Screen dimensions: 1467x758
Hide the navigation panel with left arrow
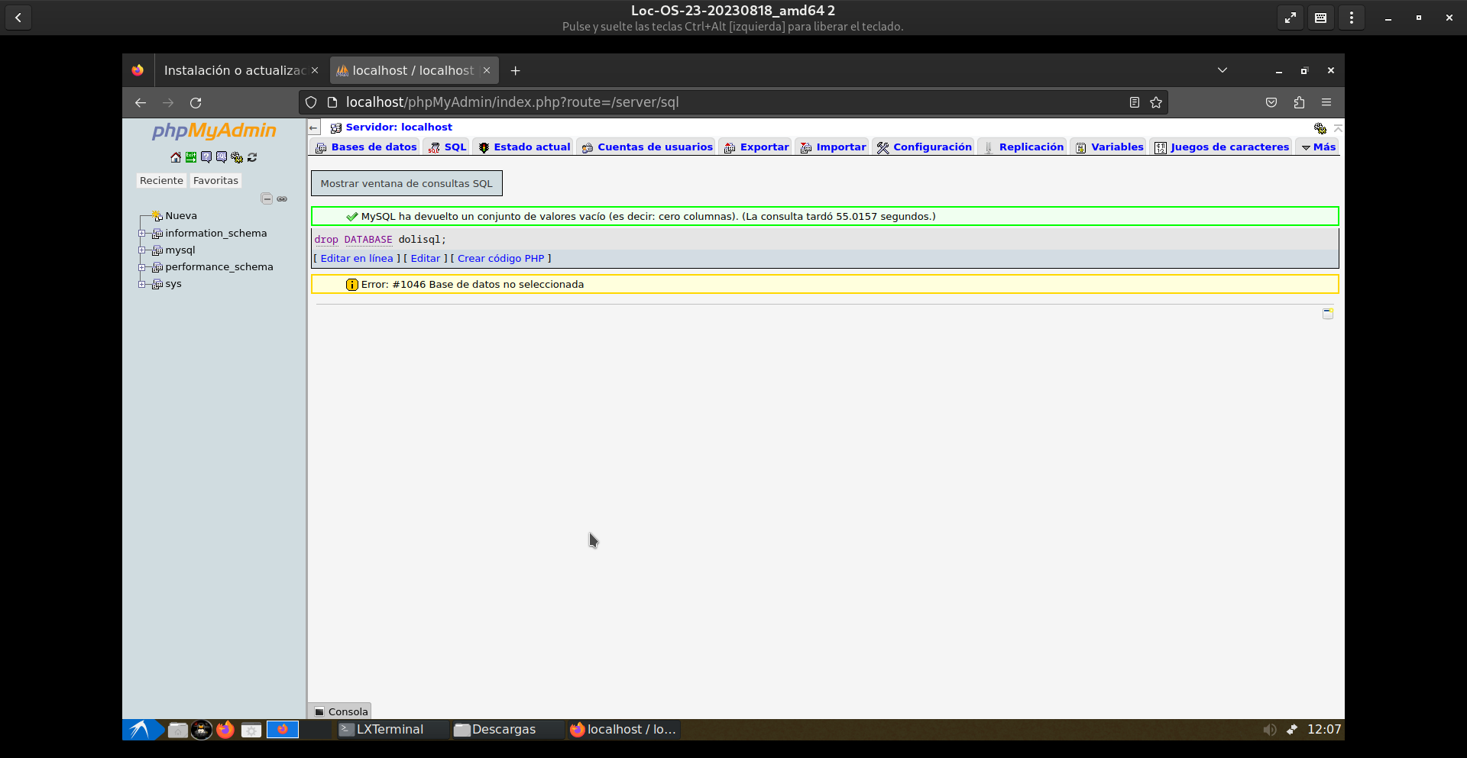[314, 127]
